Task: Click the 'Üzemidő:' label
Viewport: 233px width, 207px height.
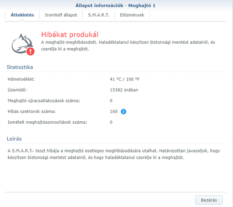Action: (x=17, y=90)
